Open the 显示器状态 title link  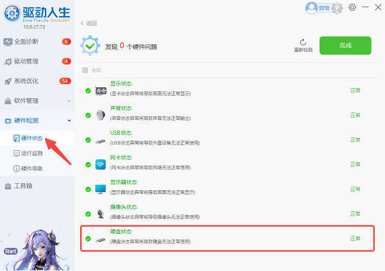click(x=123, y=182)
